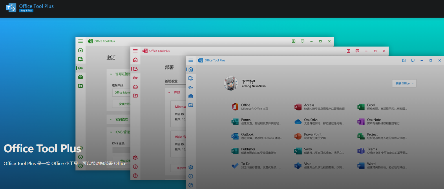Launch the To Do app entry
The height and width of the screenshot is (189, 444).
pyautogui.click(x=256, y=166)
